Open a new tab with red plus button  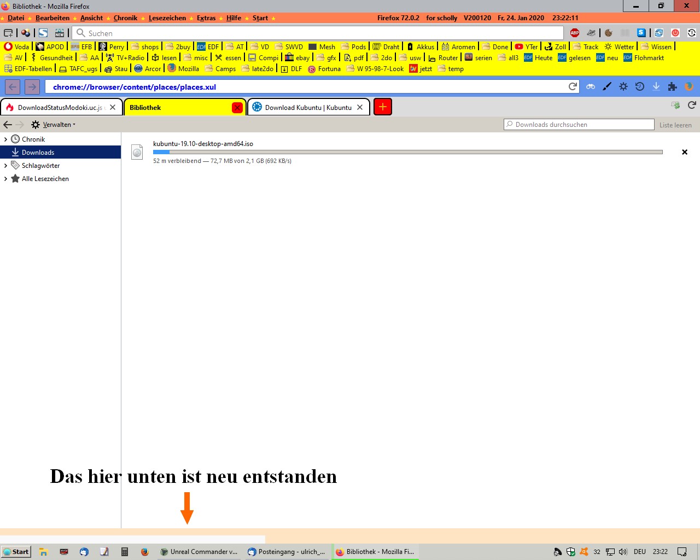pos(383,107)
